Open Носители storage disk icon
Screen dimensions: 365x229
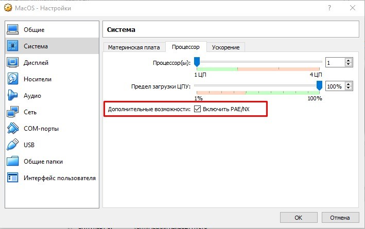tap(13, 79)
